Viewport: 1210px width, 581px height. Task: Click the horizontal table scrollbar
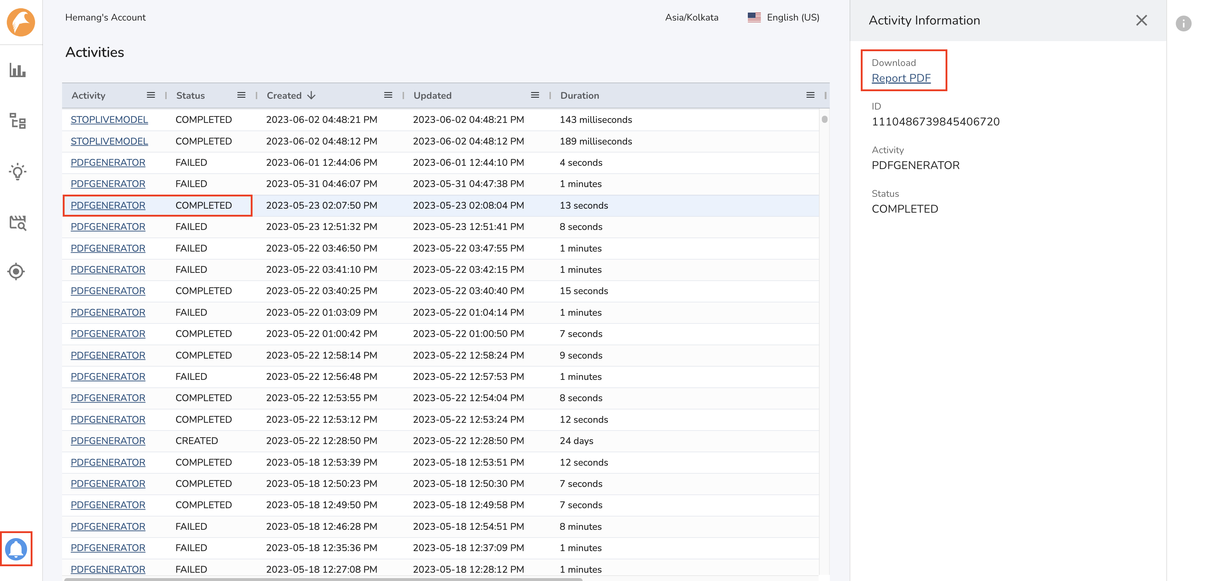pyautogui.click(x=323, y=579)
